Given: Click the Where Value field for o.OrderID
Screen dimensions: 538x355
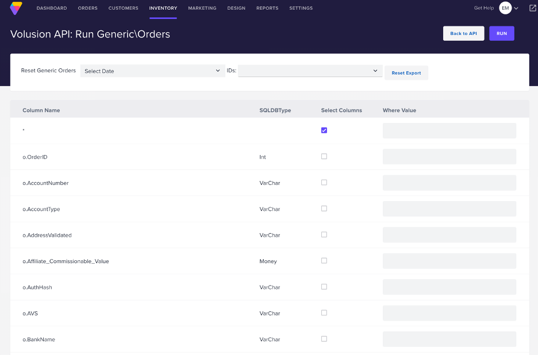Looking at the screenshot, I should [x=449, y=157].
